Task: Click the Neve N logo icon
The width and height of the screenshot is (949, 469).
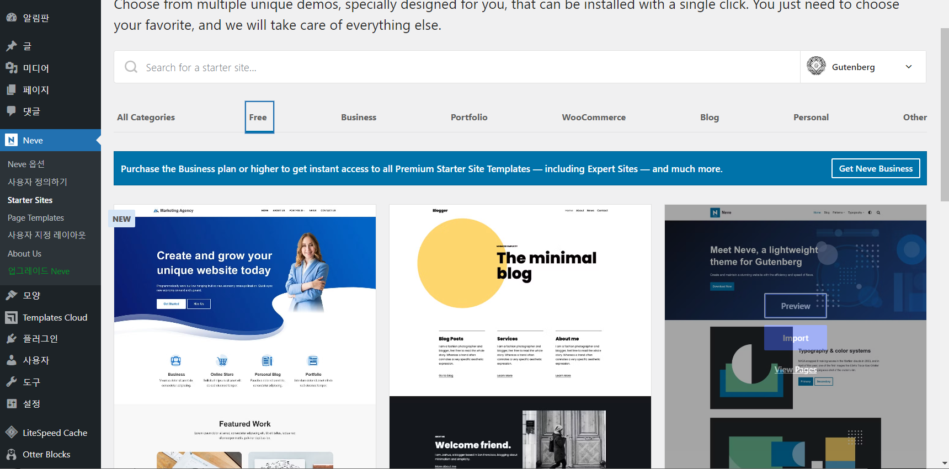Action: (12, 140)
